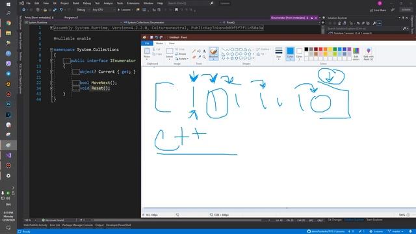The image size is (416, 234).
Task: Click the editor horizontal scrollbar
Action: click(177, 220)
